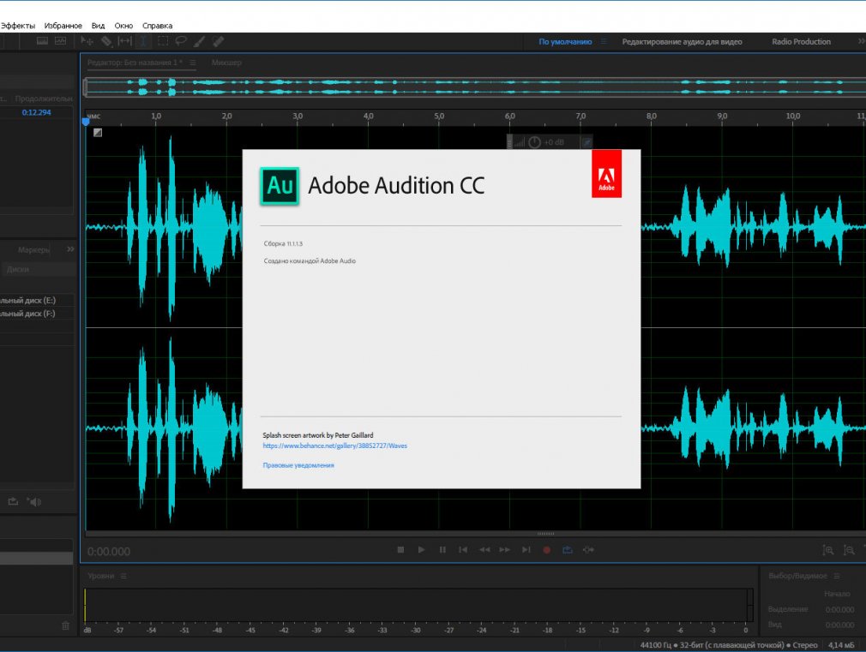Image resolution: width=866 pixels, height=652 pixels.
Task: Open the behance.net Waves gallery link
Action: (334, 446)
